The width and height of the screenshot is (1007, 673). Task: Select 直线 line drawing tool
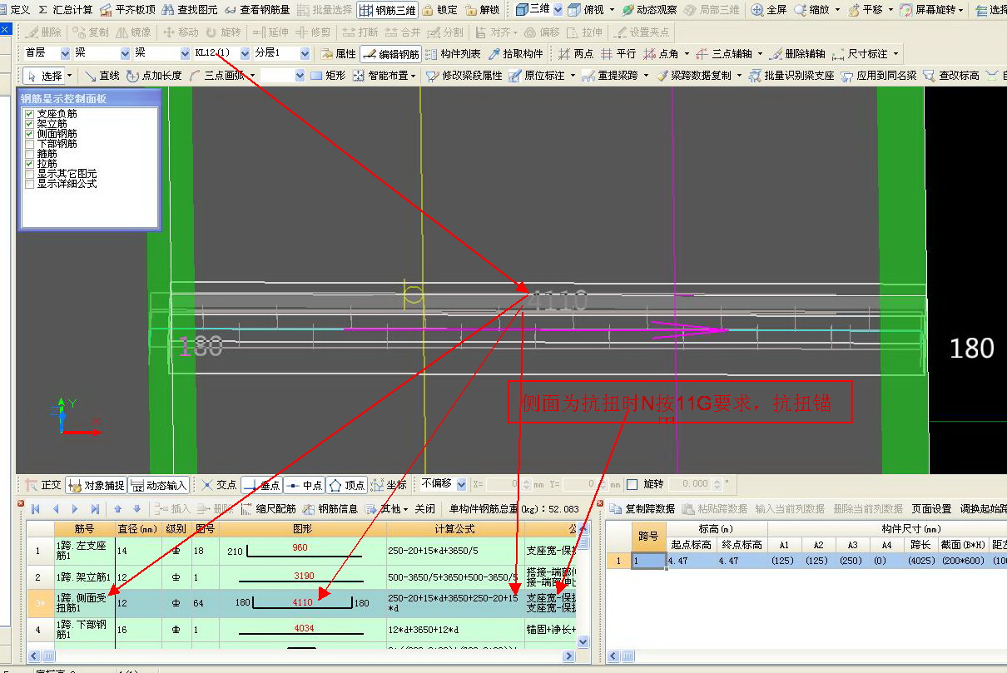click(x=102, y=75)
